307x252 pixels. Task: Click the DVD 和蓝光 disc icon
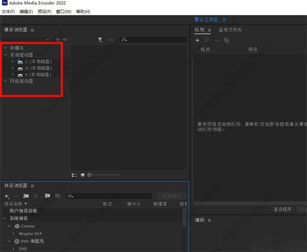tap(17, 241)
